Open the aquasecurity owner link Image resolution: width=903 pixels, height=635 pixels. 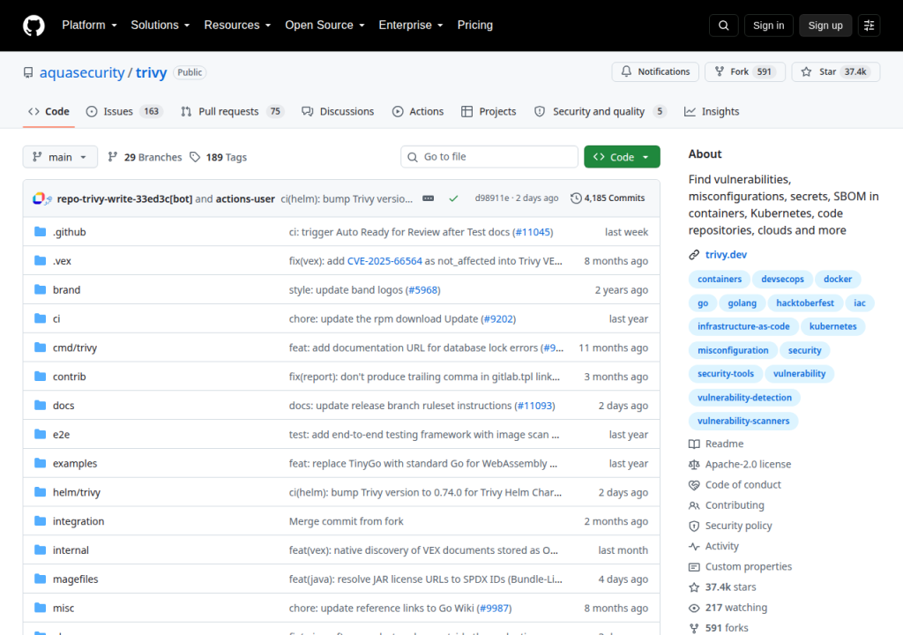82,72
